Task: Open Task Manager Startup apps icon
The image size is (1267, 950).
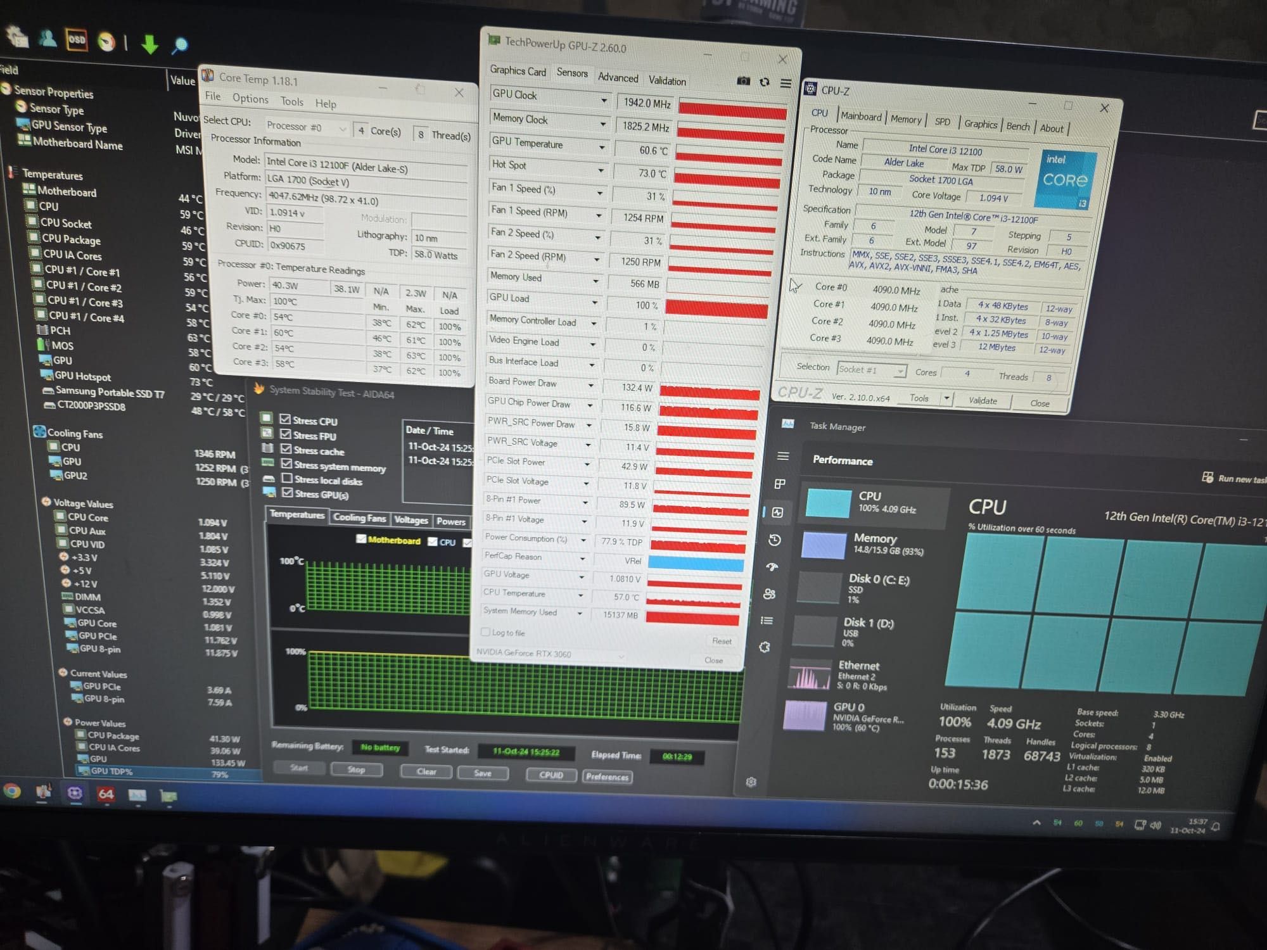Action: [x=772, y=567]
